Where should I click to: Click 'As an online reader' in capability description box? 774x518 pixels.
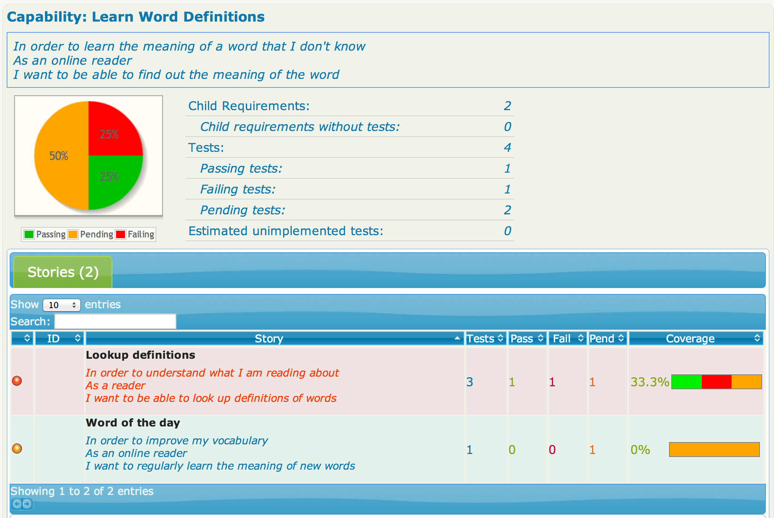coord(73,60)
